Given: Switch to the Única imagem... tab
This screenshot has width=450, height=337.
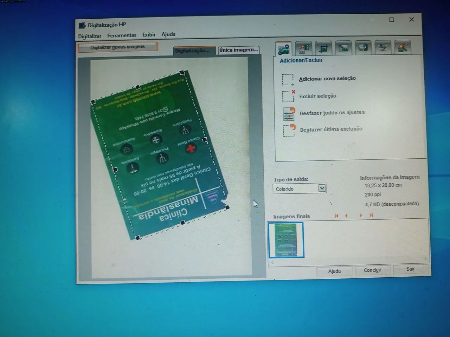Looking at the screenshot, I should [238, 50].
